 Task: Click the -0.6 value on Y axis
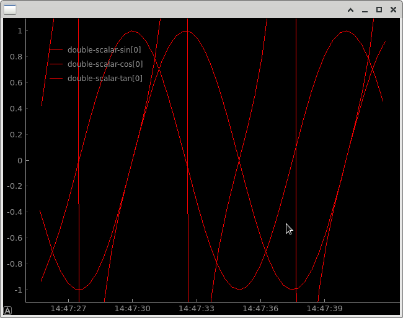[x=15, y=238]
